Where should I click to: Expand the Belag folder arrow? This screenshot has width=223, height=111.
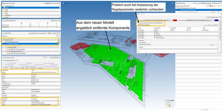[x=3, y=10]
